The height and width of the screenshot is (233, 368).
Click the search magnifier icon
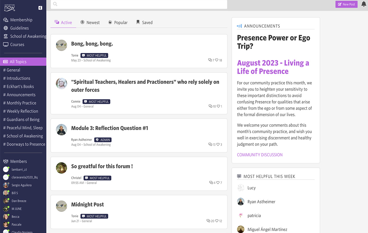pyautogui.click(x=55, y=4)
